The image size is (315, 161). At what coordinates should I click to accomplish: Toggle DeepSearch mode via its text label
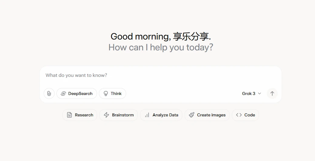click(x=80, y=93)
